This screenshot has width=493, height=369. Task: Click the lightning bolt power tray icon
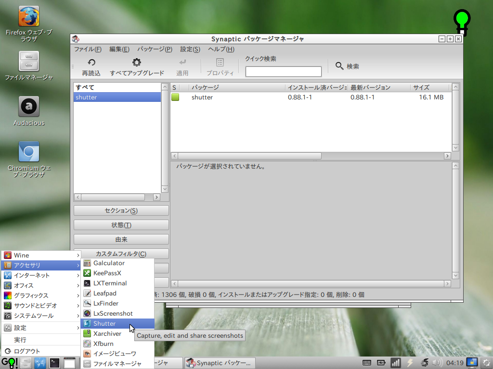[410, 363]
